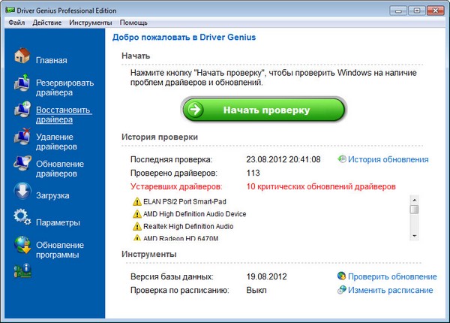Open the Инструменты menu
Image resolution: width=450 pixels, height=323 pixels.
[x=91, y=23]
